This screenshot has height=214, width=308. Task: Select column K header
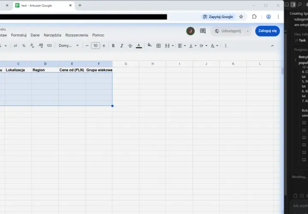(x=233, y=64)
